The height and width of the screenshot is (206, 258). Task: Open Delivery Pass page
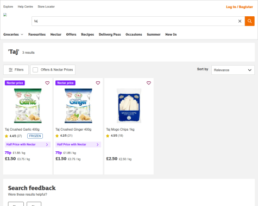pyautogui.click(x=110, y=35)
